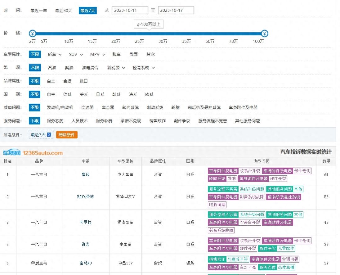Filter quality issue by 离合器
340x275 pixels.
point(108,107)
